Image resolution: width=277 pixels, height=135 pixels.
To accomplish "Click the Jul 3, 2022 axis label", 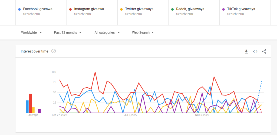I will tap(131, 115).
